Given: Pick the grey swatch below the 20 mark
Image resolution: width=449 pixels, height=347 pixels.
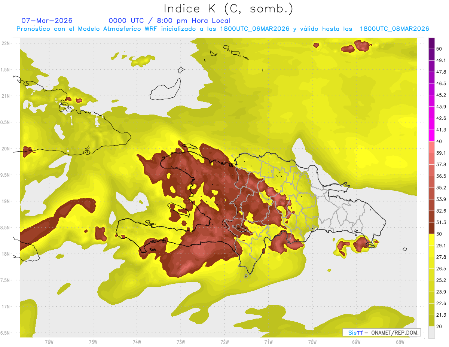Looking at the screenshot, I should tap(431, 332).
